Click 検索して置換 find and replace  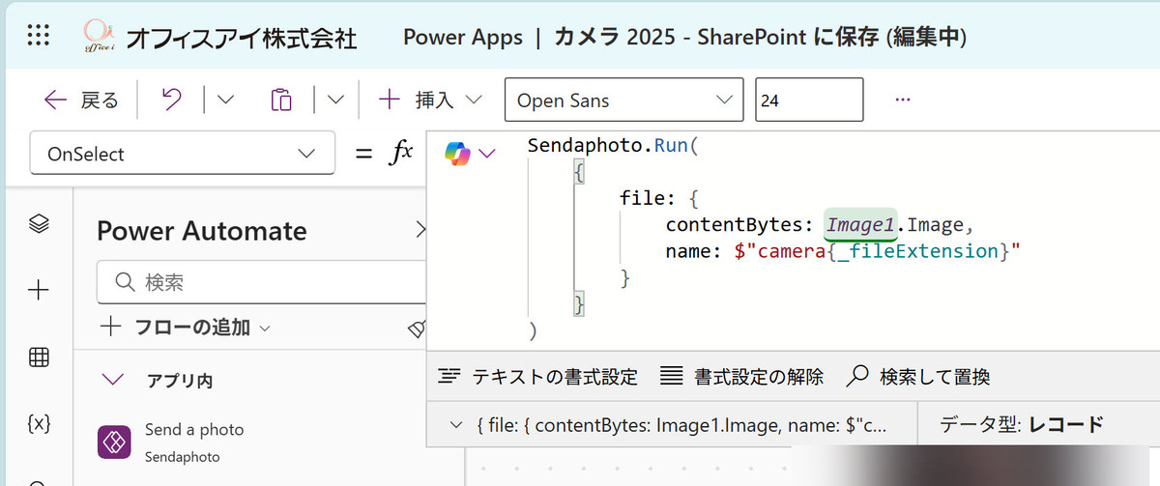(x=918, y=376)
